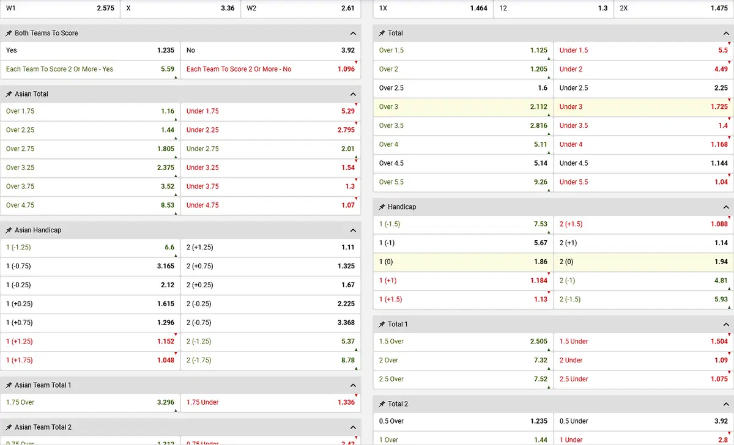Screen dimensions: 734x445
Task: Select double chance 1X at 1.464
Action: click(433, 9)
